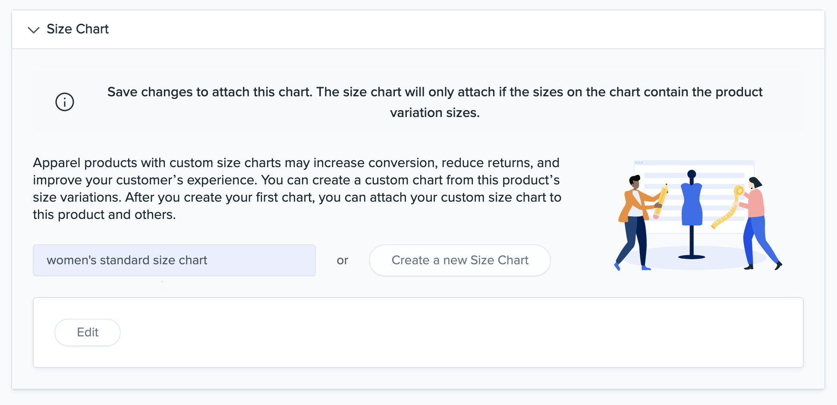Open the women's standard size chart dropdown

click(x=174, y=260)
